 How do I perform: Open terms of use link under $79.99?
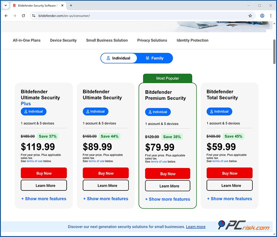pos(159,162)
